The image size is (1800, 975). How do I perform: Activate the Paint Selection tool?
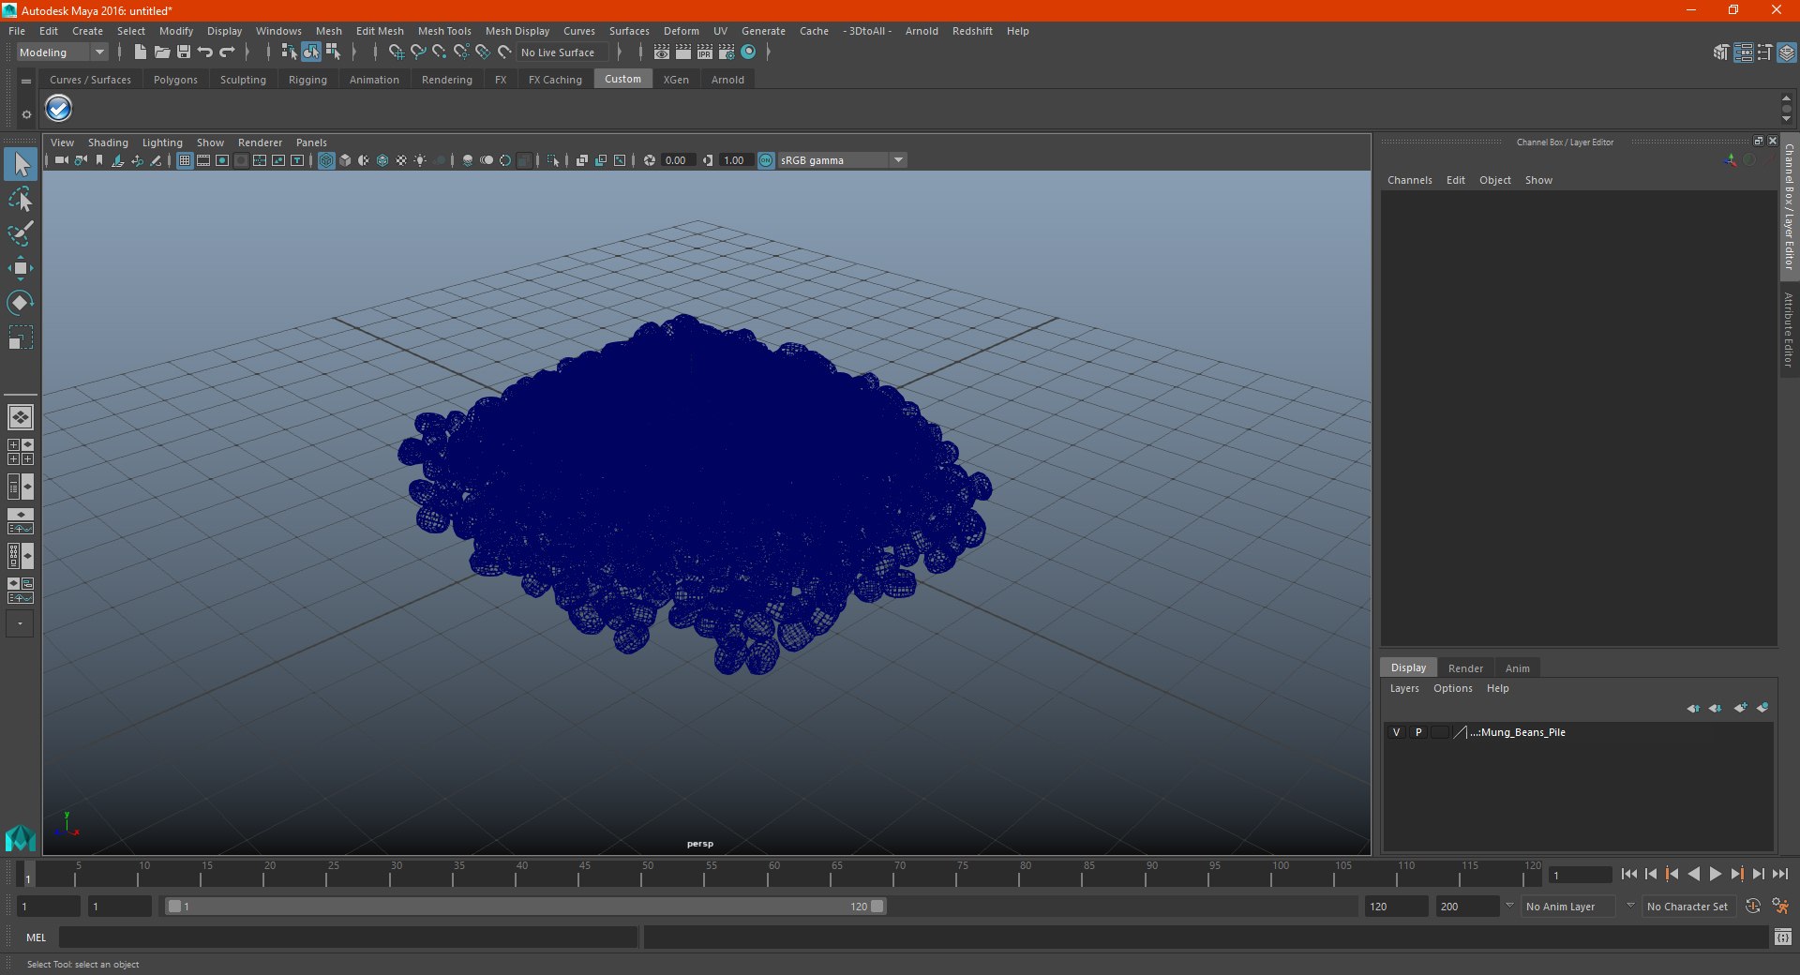21,233
